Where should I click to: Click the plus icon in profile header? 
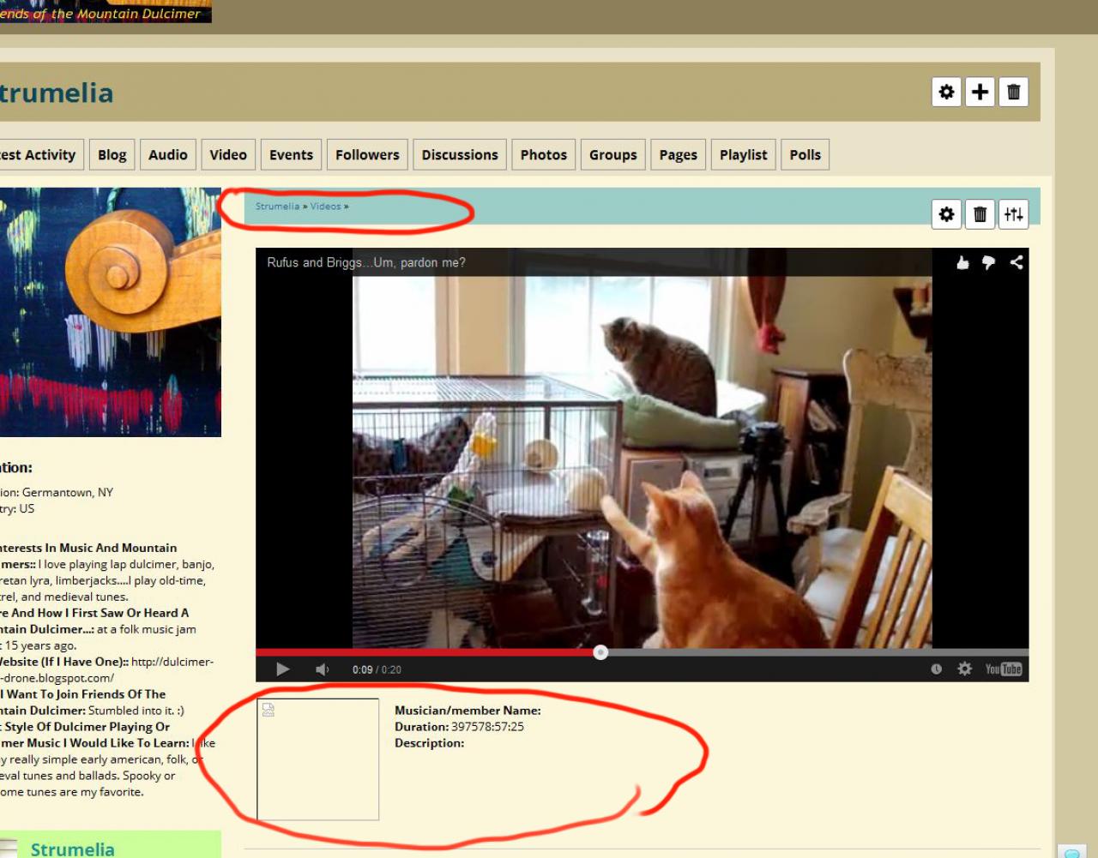coord(980,92)
